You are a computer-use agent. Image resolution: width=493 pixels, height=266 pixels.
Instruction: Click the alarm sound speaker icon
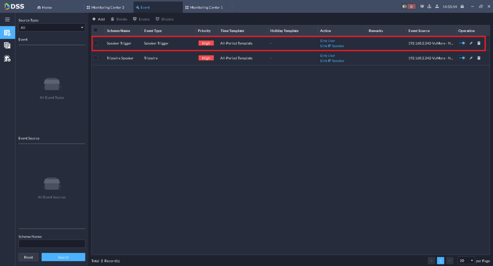[404, 7]
